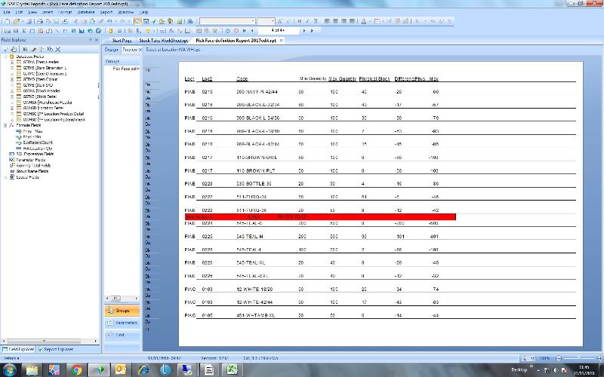Switch to the Design tab
This screenshot has width=604, height=377.
(112, 48)
